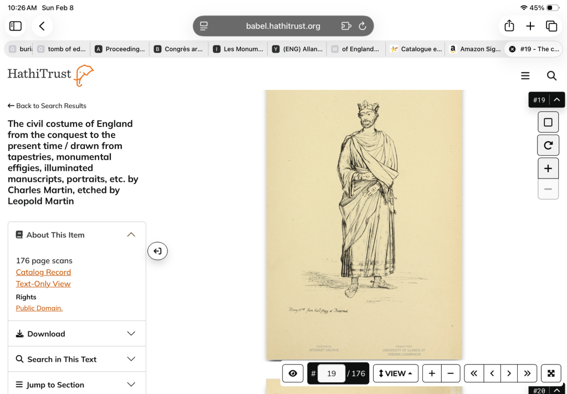Click Back to Search Results link
Image resolution: width=567 pixels, height=394 pixels.
point(47,106)
